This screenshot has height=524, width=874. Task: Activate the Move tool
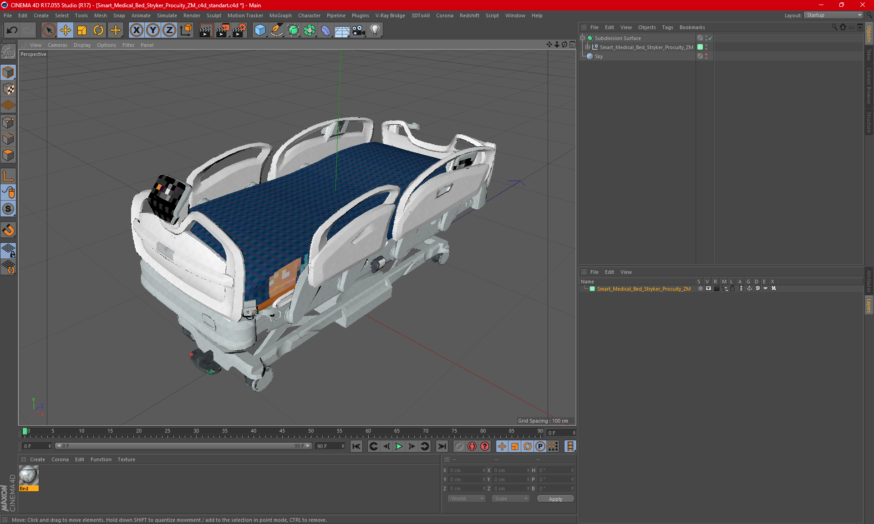pos(66,30)
